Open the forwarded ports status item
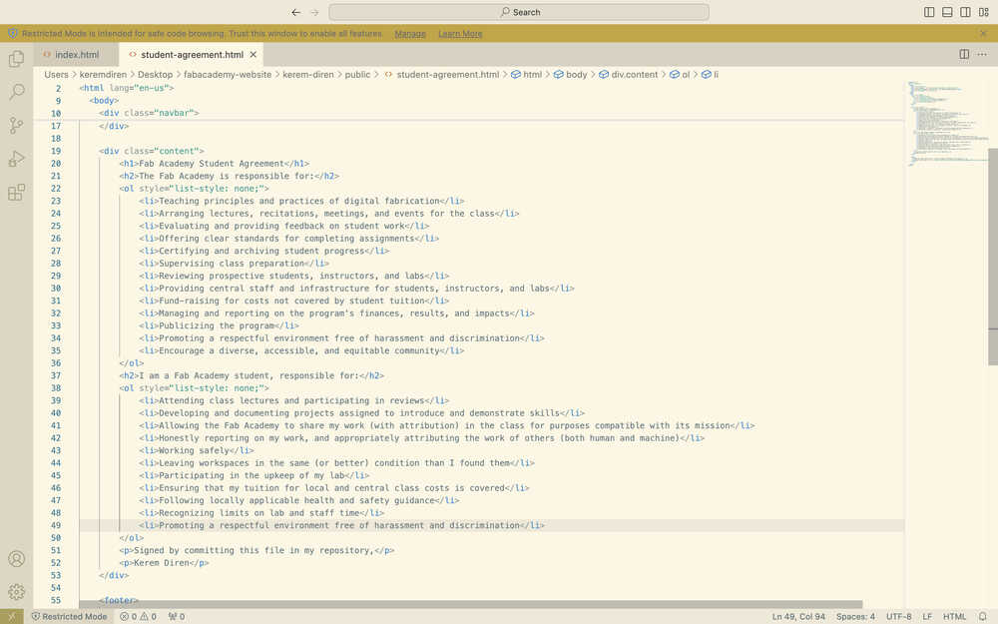The height and width of the screenshot is (624, 998). [x=177, y=616]
